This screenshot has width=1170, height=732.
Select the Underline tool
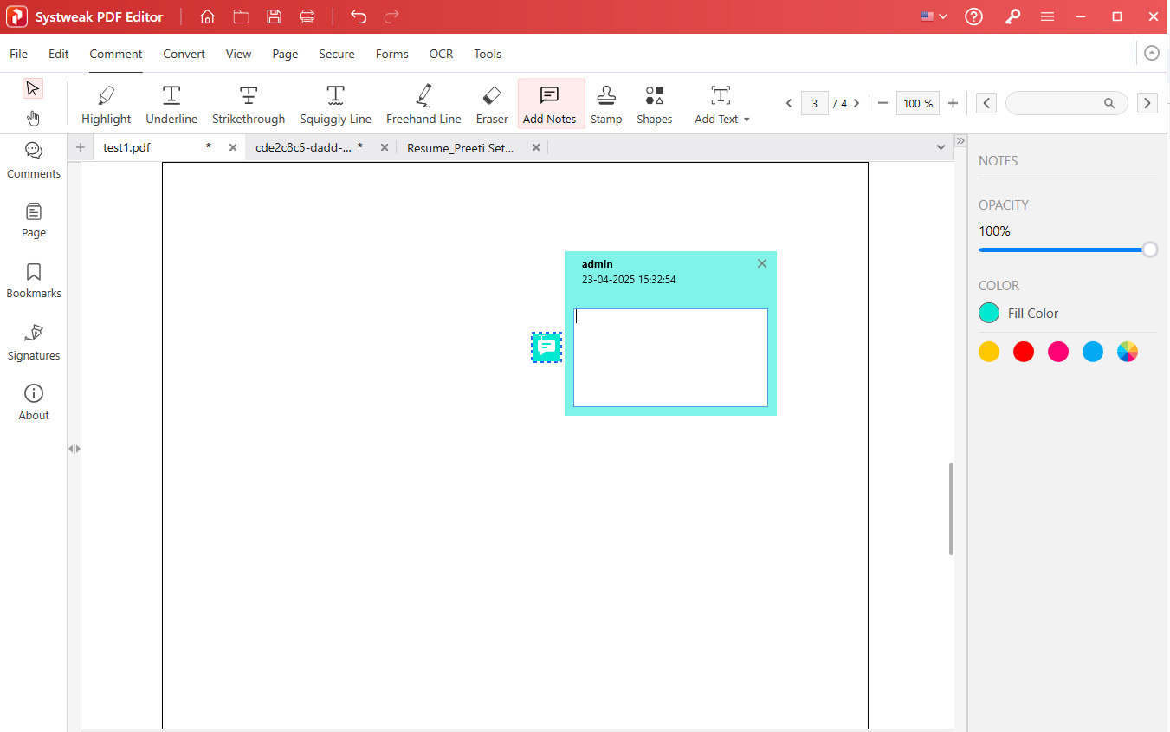pos(171,104)
